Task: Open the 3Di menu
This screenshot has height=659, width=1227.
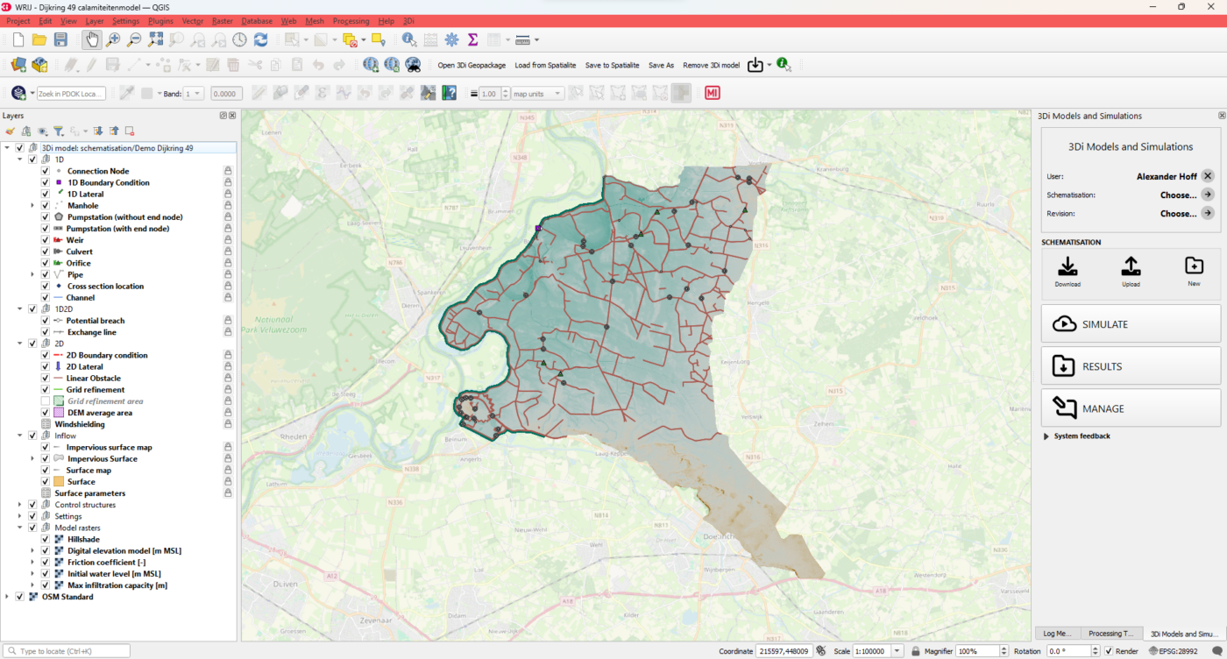Action: pyautogui.click(x=407, y=20)
